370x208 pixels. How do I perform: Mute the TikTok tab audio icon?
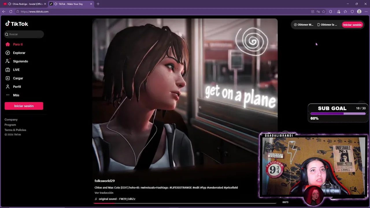[55, 4]
